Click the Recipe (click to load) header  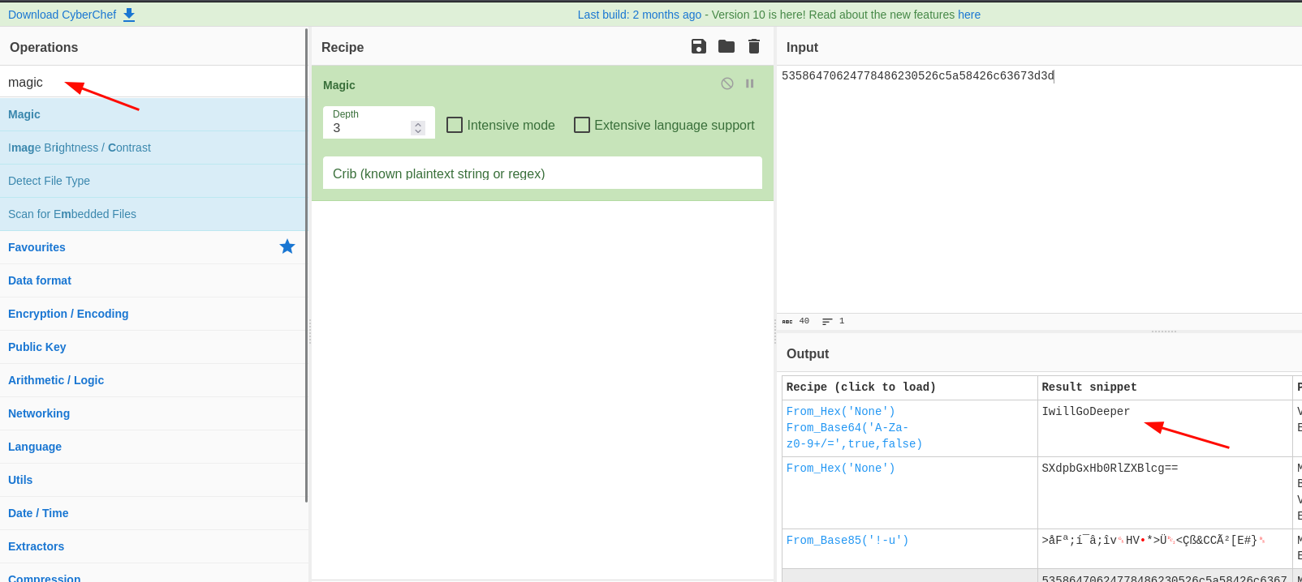point(860,387)
